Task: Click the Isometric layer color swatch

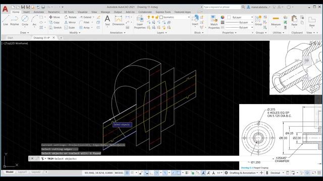Action: pyautogui.click(x=161, y=17)
